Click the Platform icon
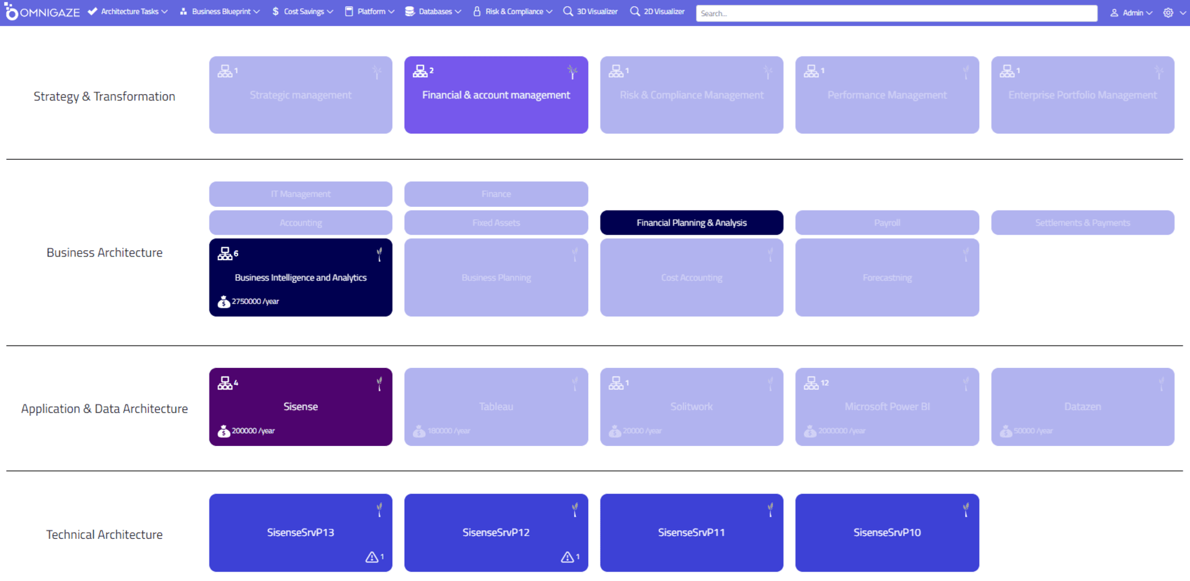1190x581 pixels. click(349, 11)
